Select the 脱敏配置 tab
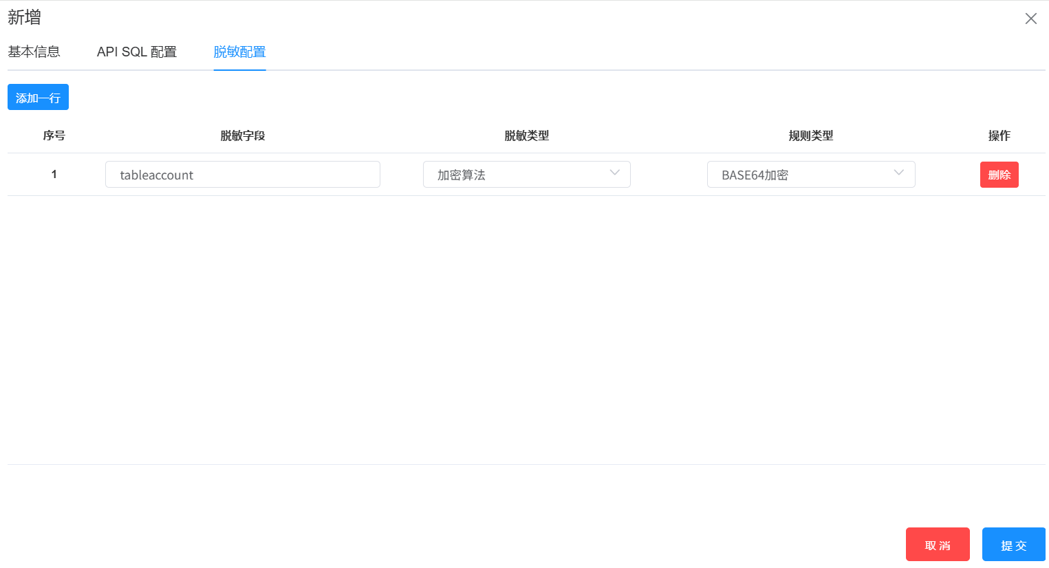1049x568 pixels. pos(239,52)
